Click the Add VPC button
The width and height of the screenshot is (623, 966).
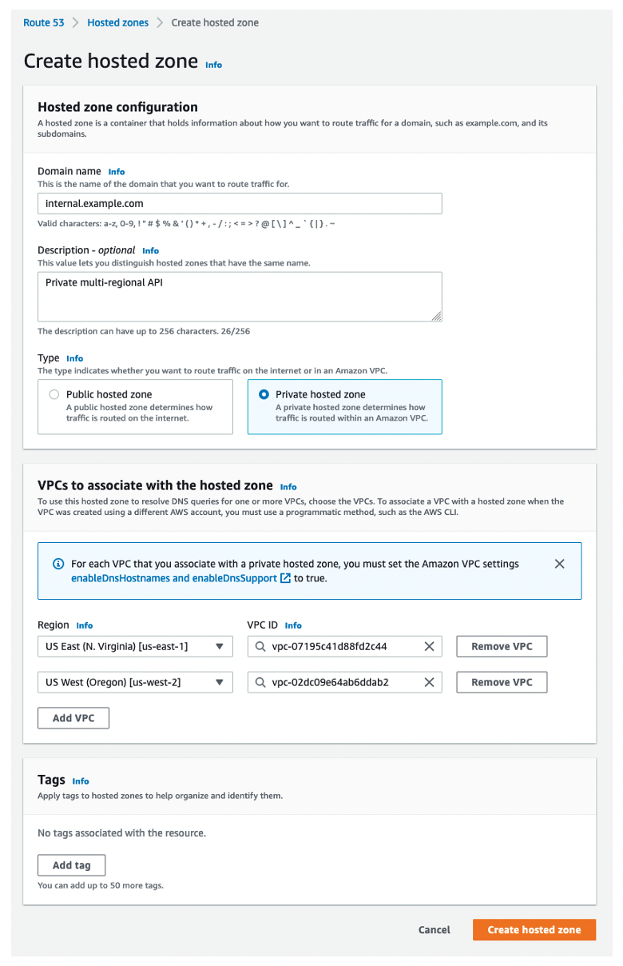pyautogui.click(x=73, y=717)
